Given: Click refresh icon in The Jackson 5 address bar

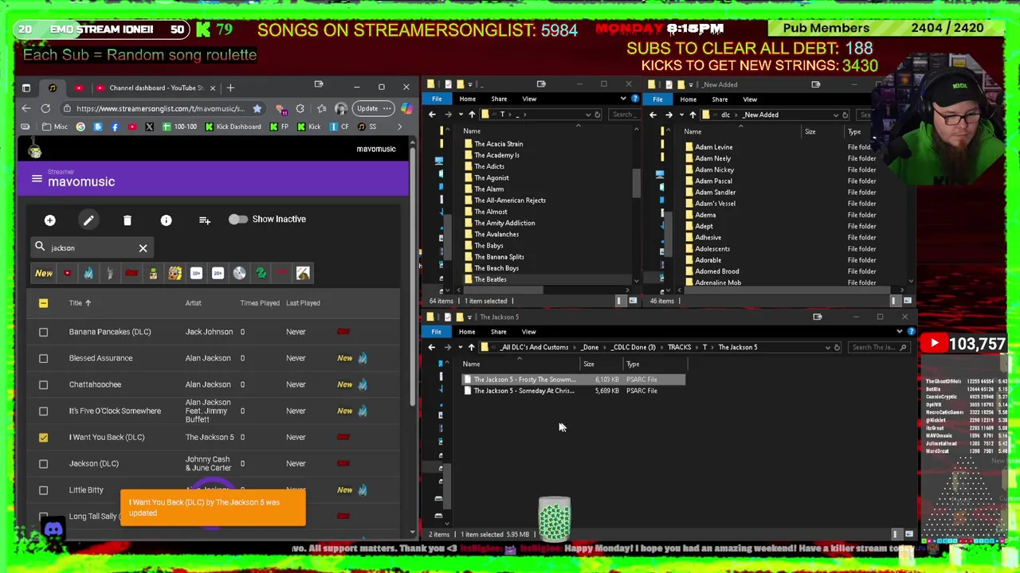Looking at the screenshot, I should (x=837, y=347).
